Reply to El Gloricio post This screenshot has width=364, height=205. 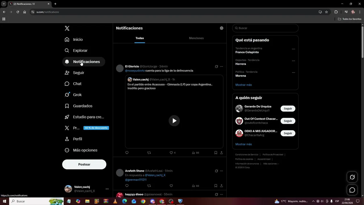point(127,153)
